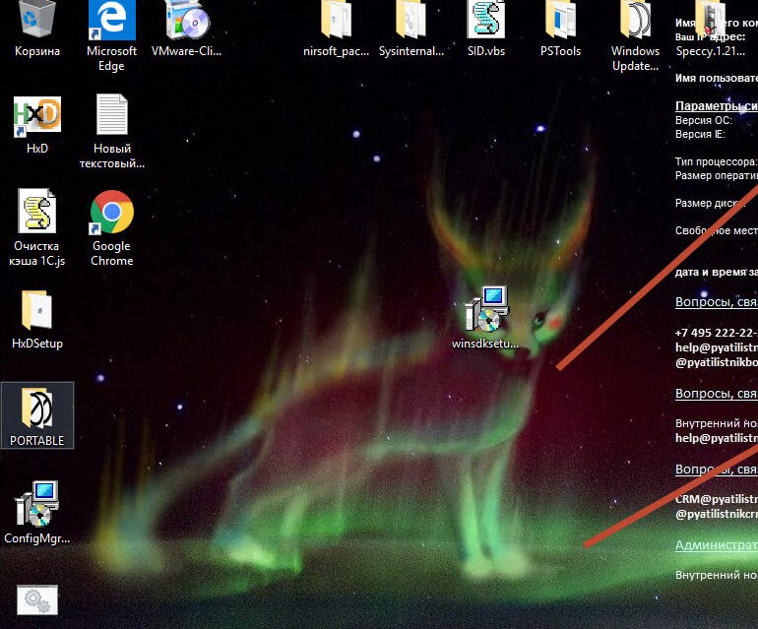758x629 pixels.
Task: Select the gear settings file icon
Action: tap(37, 600)
